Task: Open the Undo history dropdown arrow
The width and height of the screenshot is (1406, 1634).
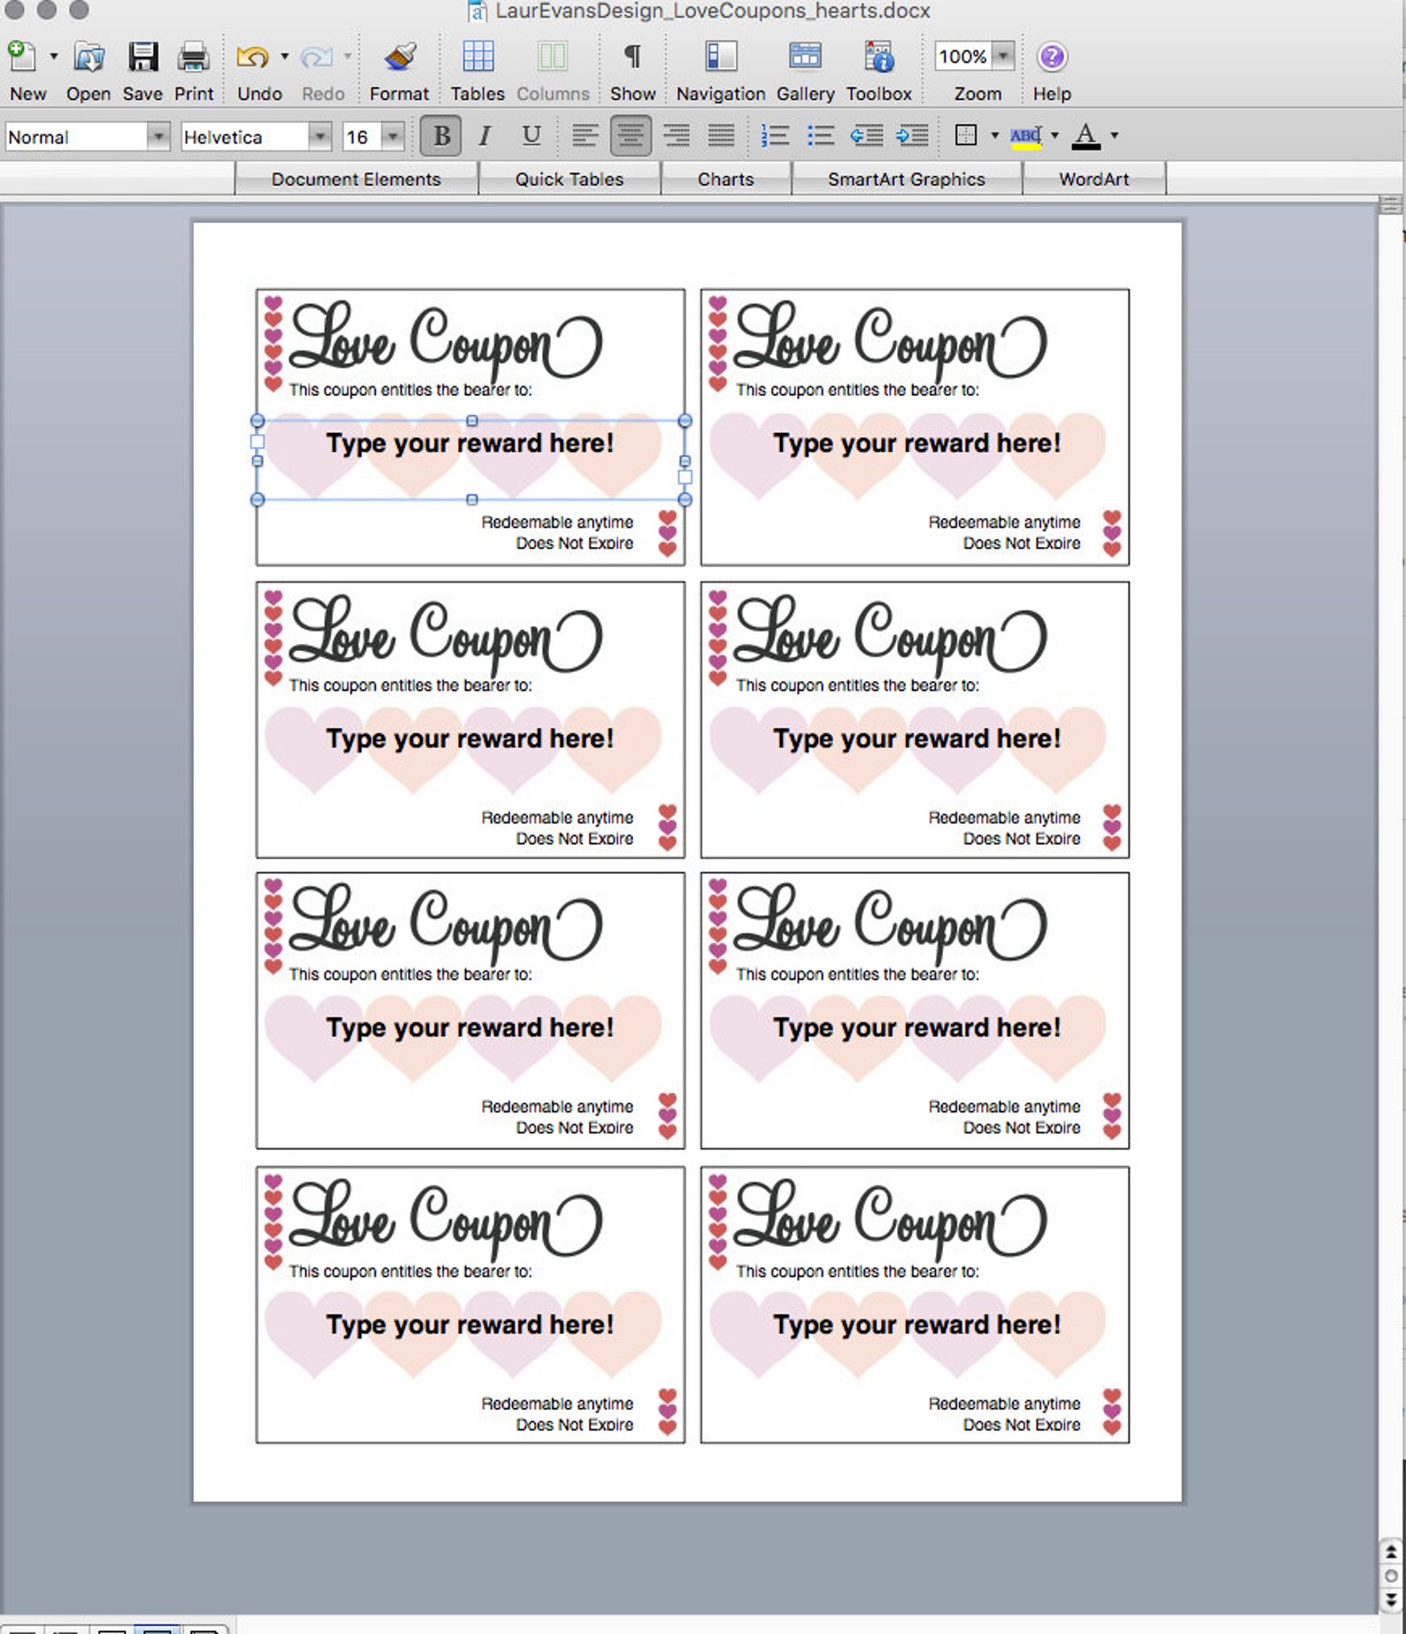Action: pos(284,57)
